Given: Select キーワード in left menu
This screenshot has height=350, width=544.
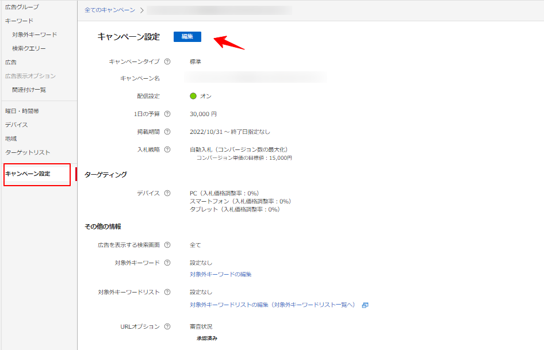Looking at the screenshot, I should pos(19,21).
